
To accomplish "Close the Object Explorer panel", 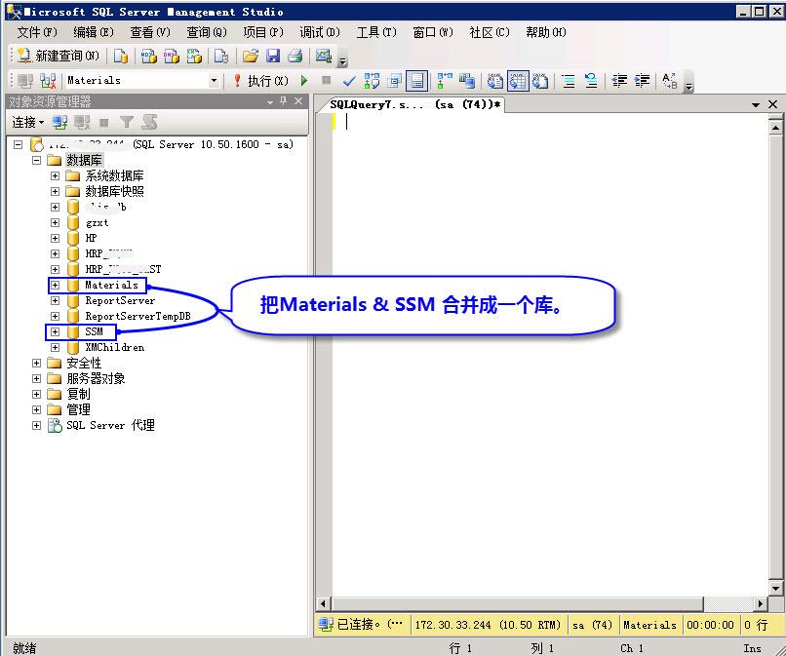I will [x=298, y=101].
